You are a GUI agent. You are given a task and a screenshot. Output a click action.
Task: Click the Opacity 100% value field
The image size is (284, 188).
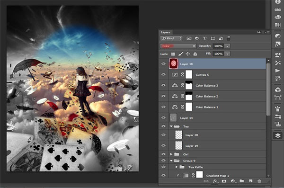point(218,46)
